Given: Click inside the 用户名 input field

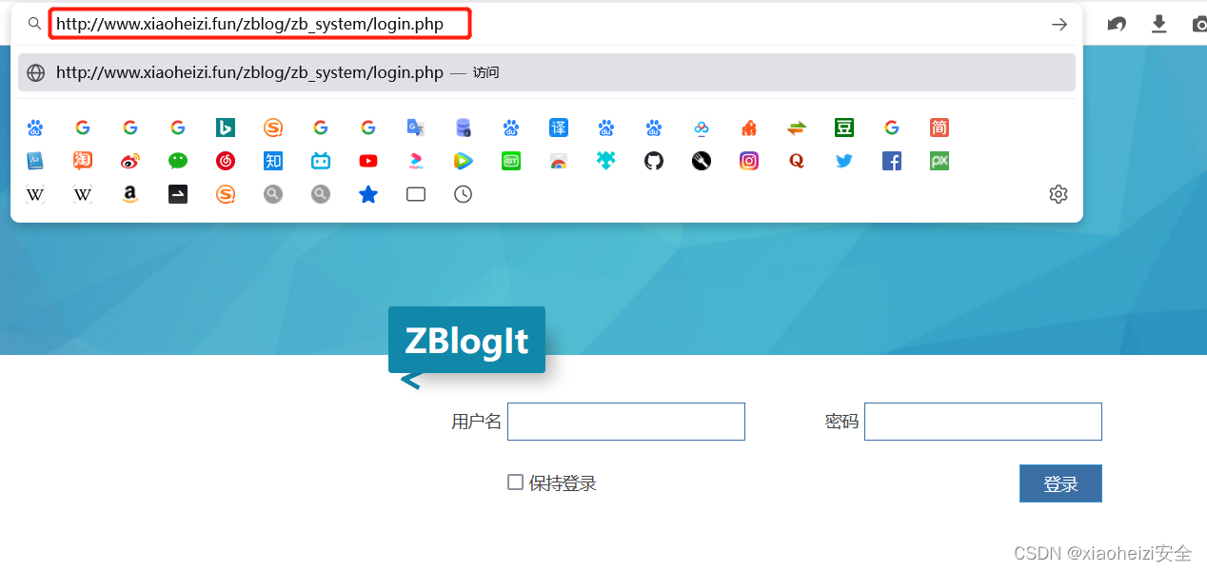Looking at the screenshot, I should [625, 421].
